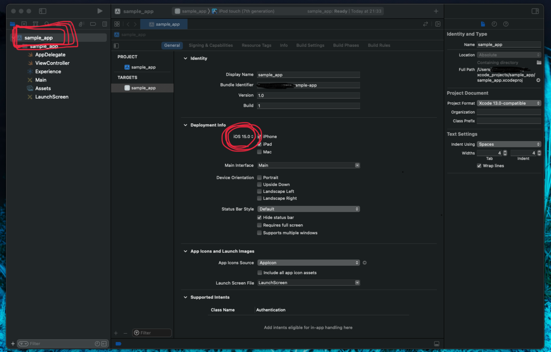
Task: Check Requires full screen
Action: click(260, 225)
